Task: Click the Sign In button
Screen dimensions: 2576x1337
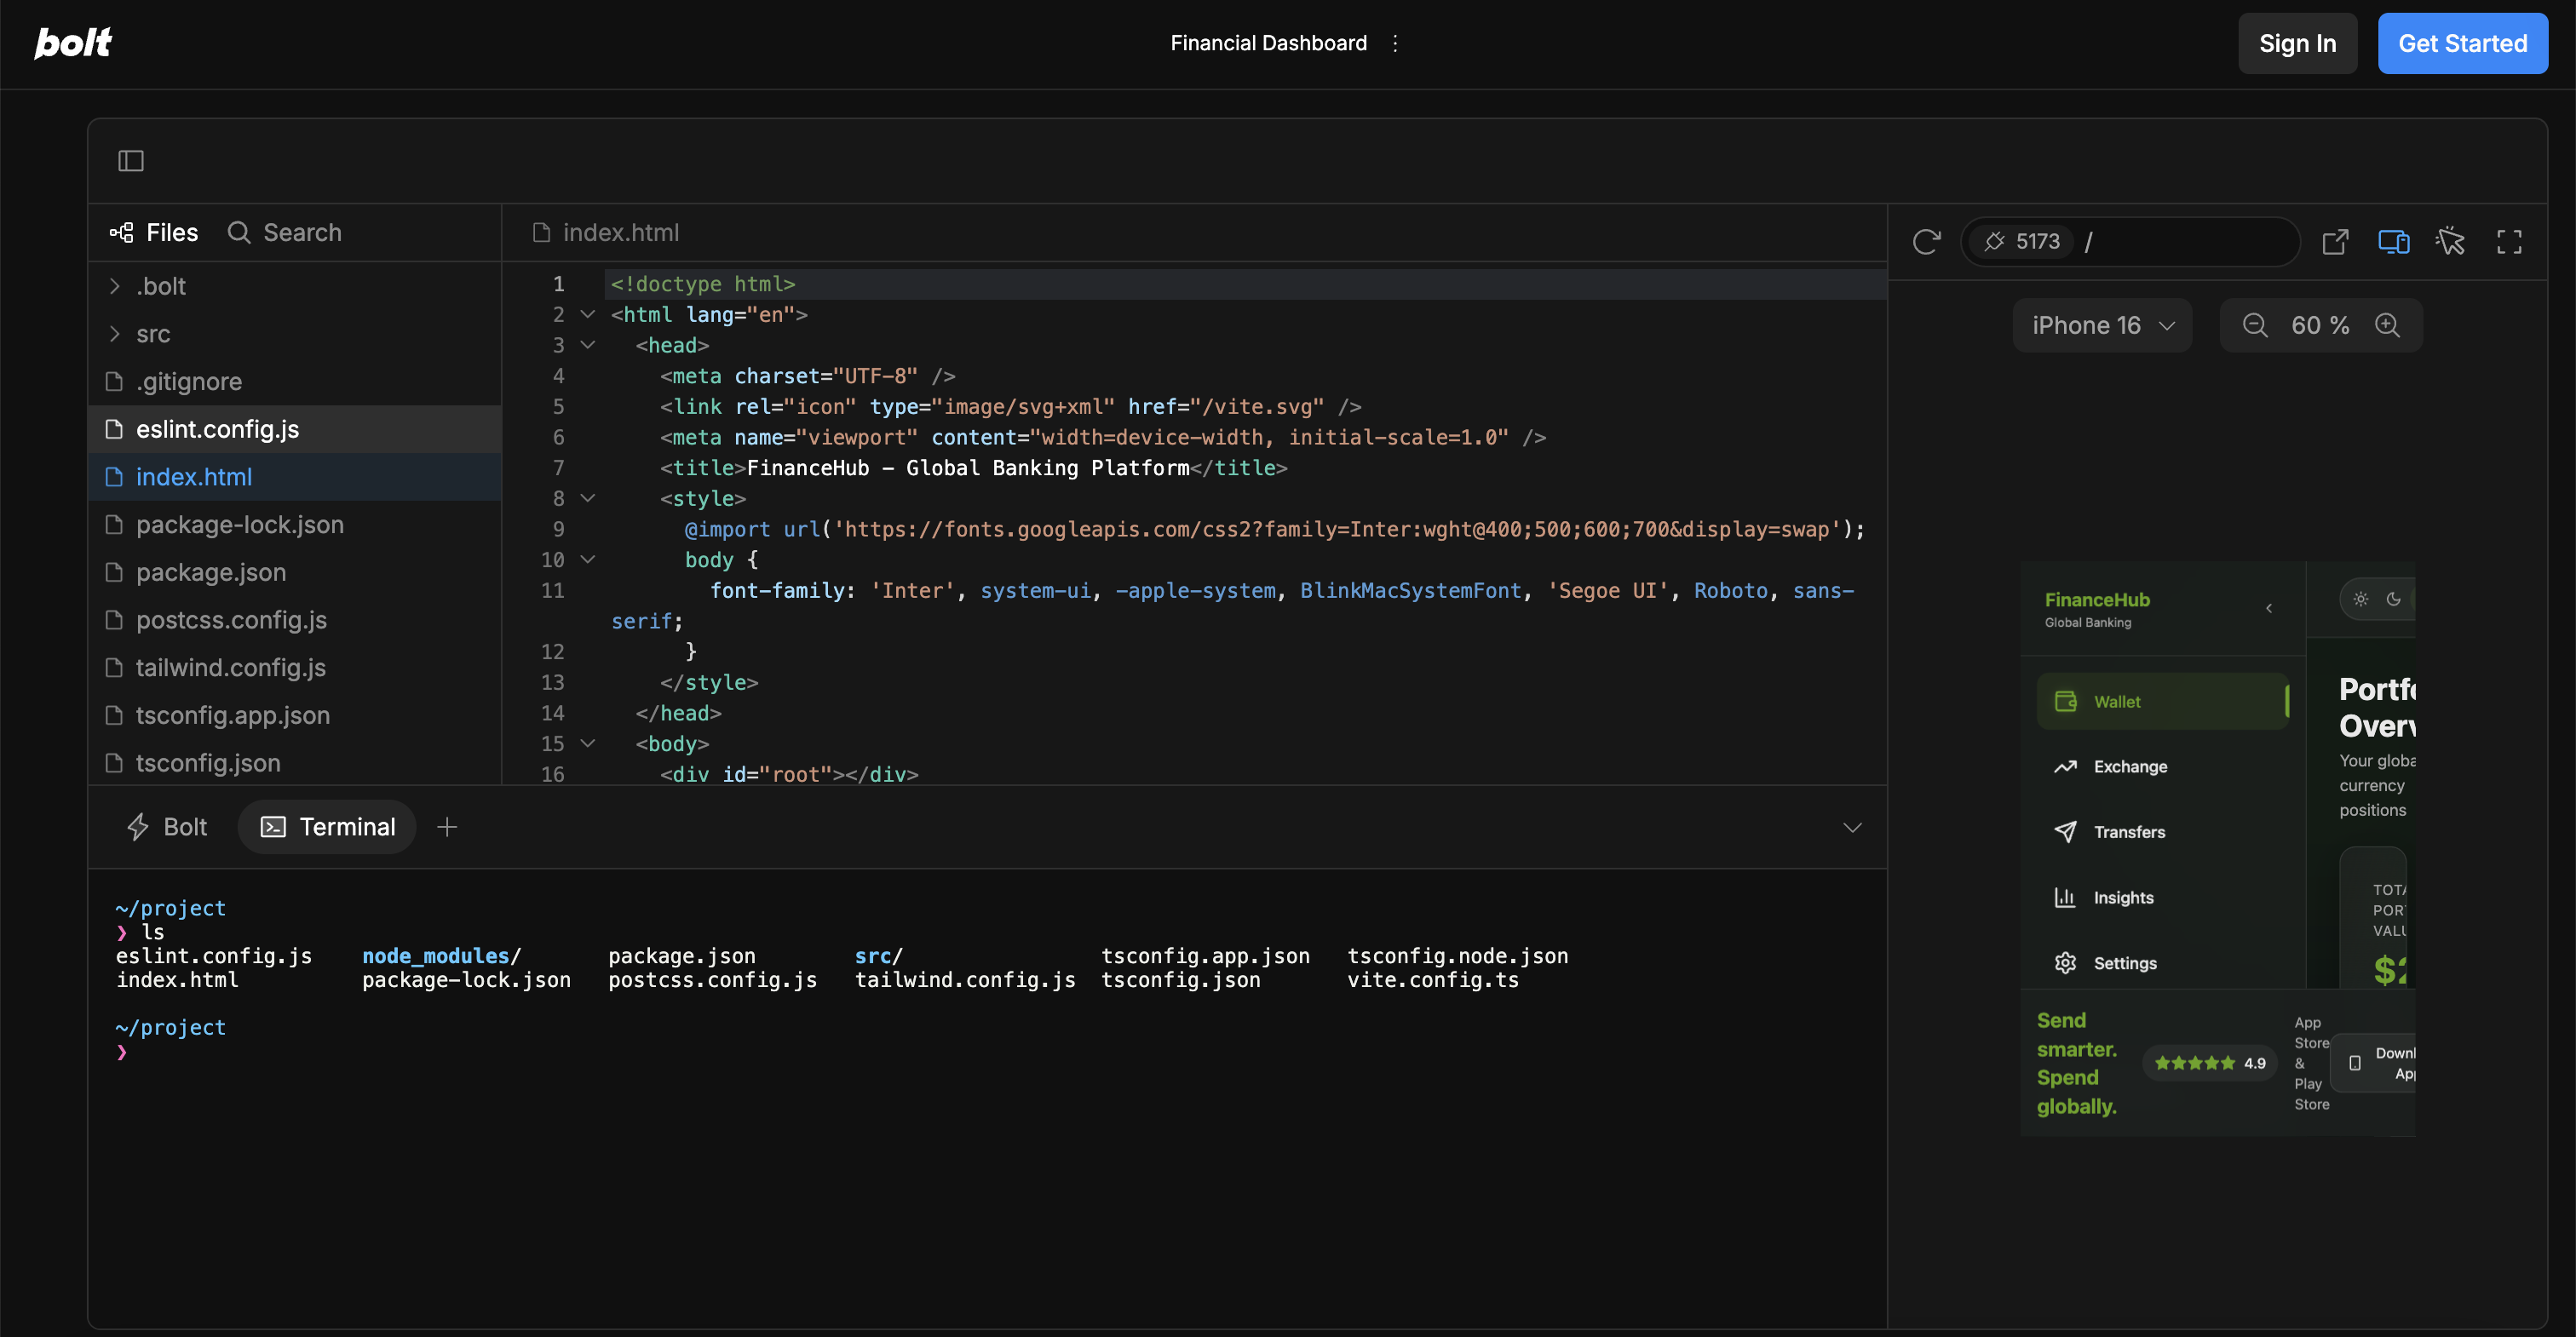Action: click(x=2297, y=43)
